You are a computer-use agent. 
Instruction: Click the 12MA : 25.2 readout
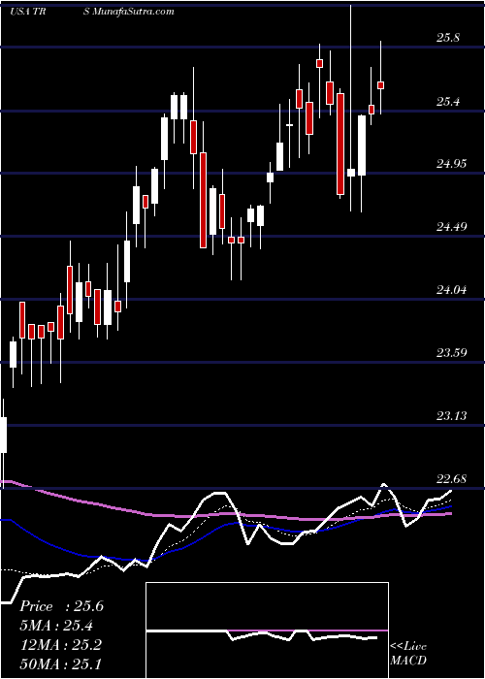point(60,645)
